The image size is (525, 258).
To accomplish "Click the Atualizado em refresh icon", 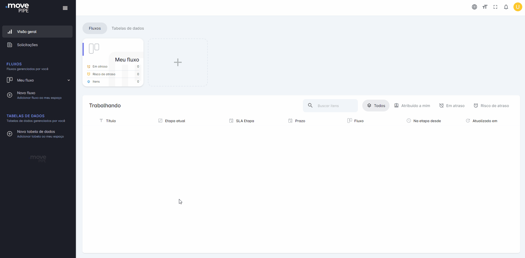I will coord(468,120).
